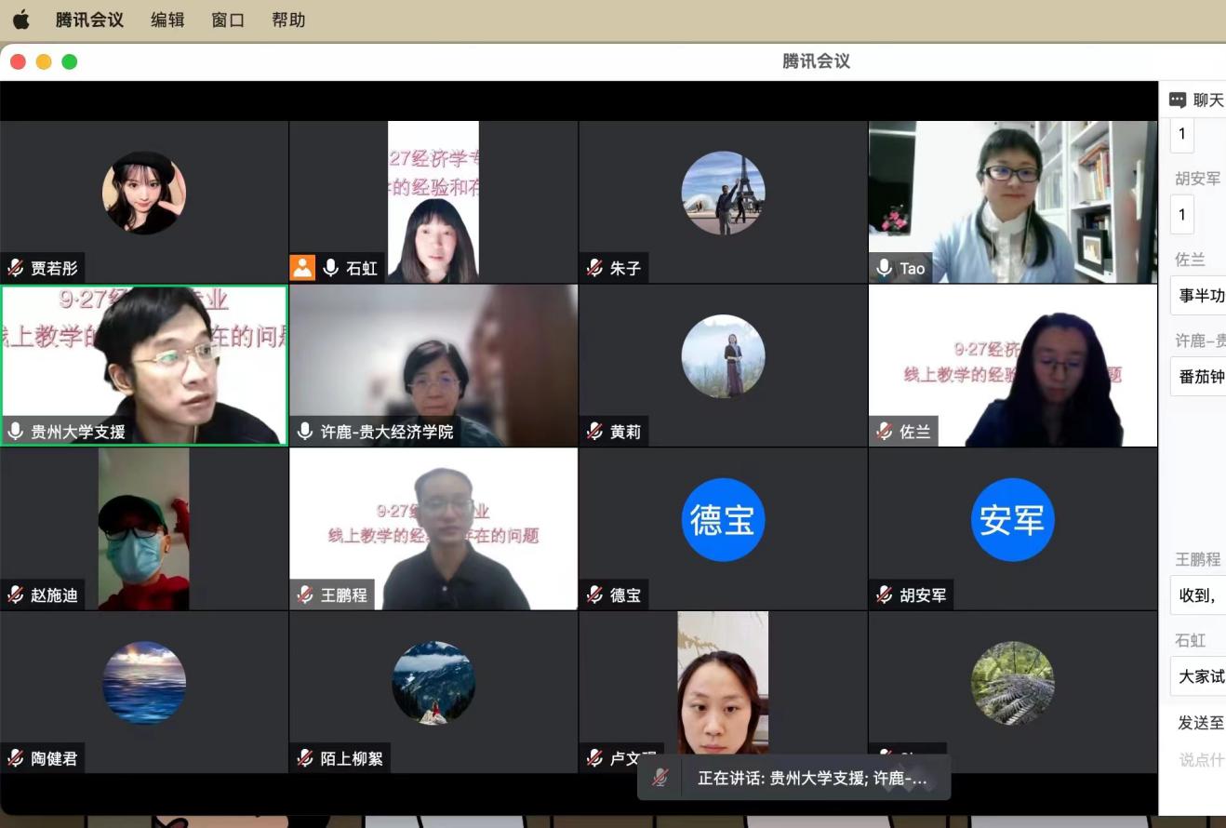
Task: Click the orange host icon beside 石虹
Action: tap(302, 268)
